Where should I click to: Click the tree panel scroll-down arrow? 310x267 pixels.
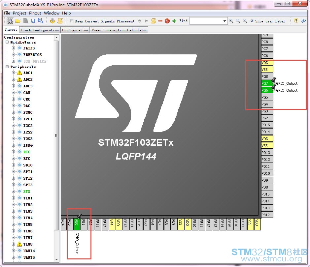[x=56, y=259]
